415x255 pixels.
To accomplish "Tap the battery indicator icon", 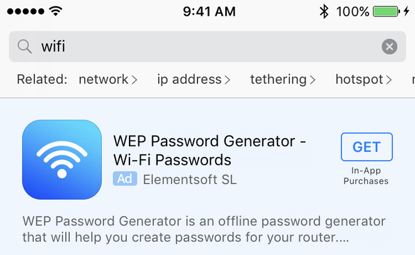I will coord(385,11).
